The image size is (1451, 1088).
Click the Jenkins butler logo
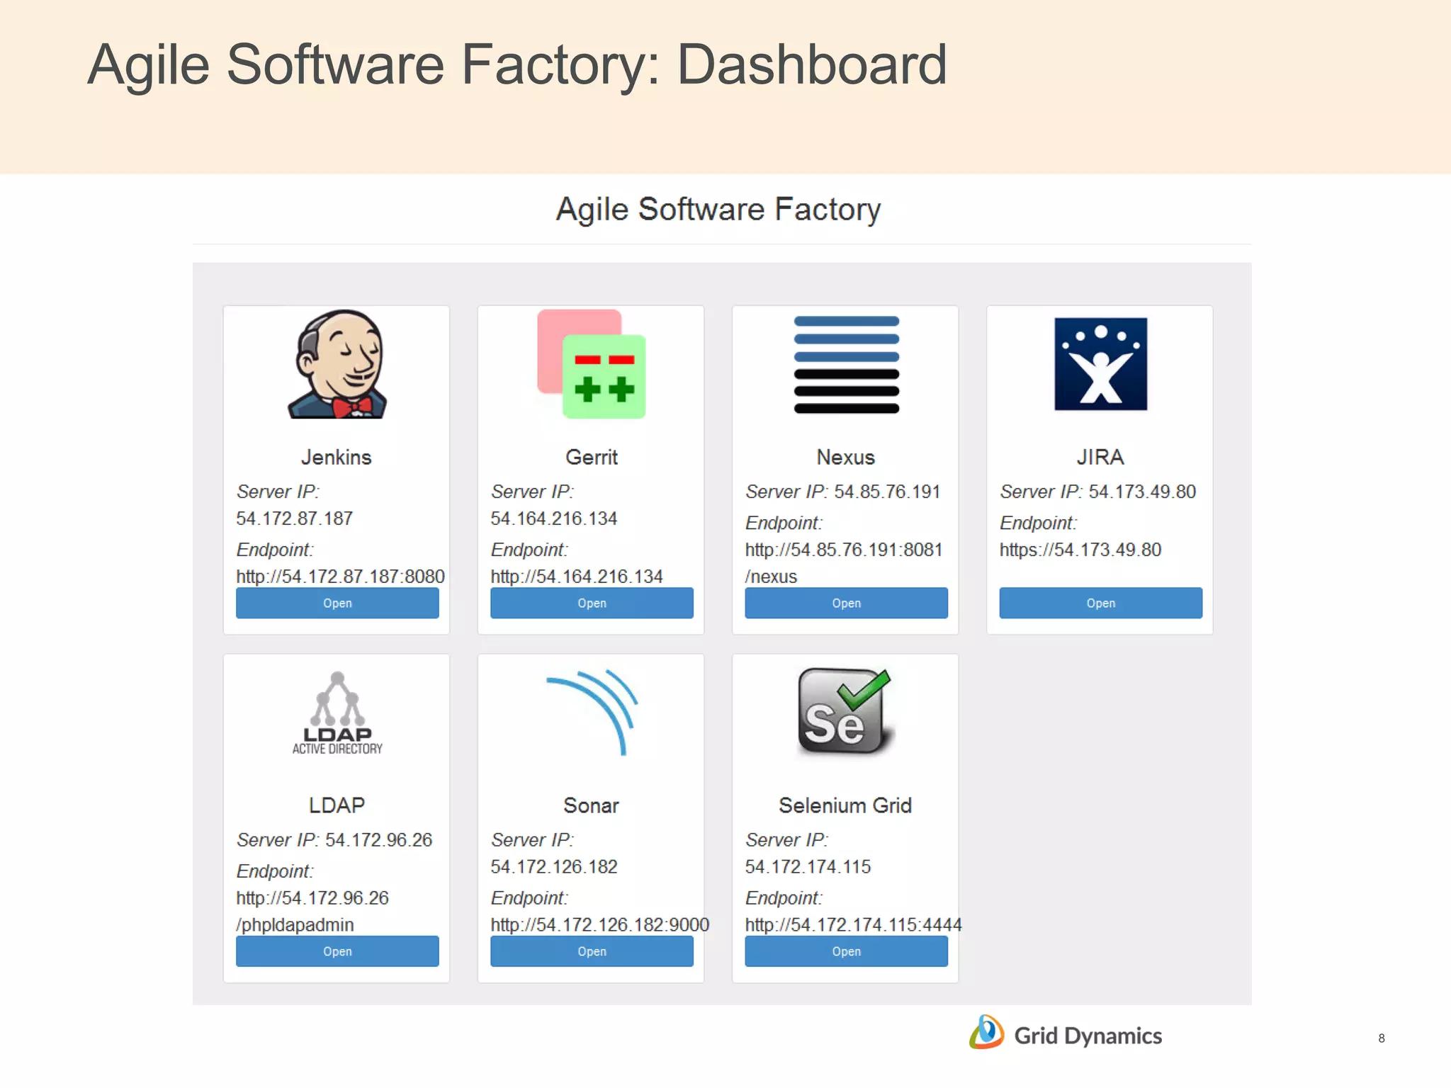337,364
